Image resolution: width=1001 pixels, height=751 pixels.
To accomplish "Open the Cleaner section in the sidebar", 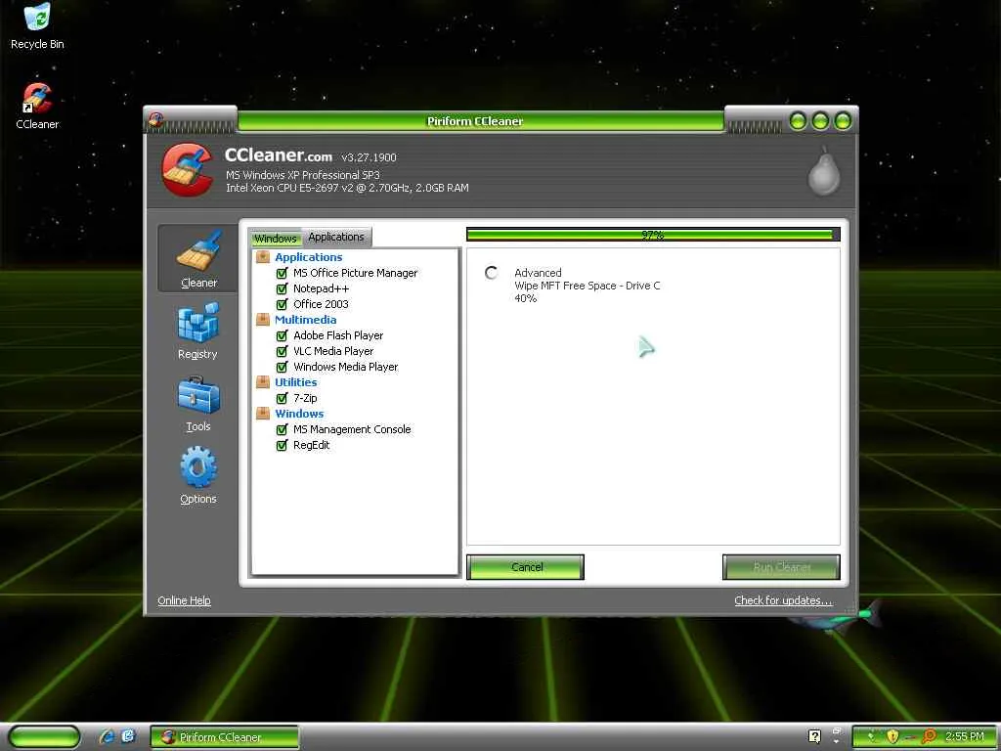I will (x=197, y=259).
